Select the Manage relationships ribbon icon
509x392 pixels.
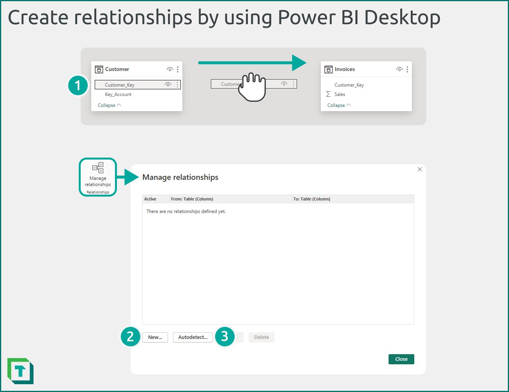[x=97, y=177]
